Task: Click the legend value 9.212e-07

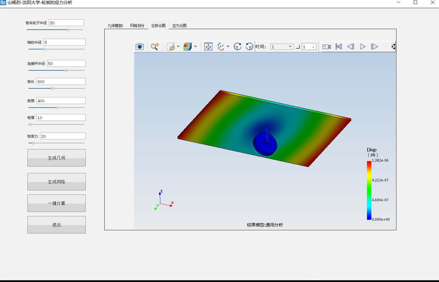Action: click(380, 180)
